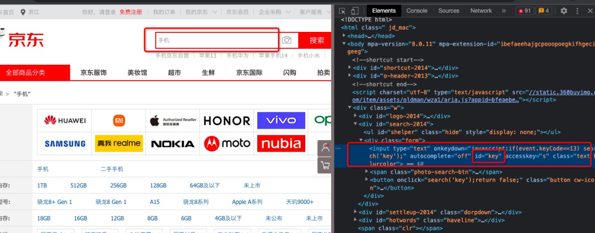Open the shopping cart sidebar icon
595x233 pixels.
tap(325, 165)
